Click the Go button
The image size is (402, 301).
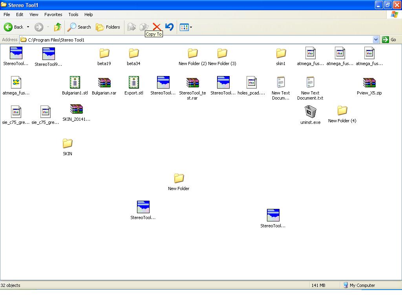(x=389, y=40)
